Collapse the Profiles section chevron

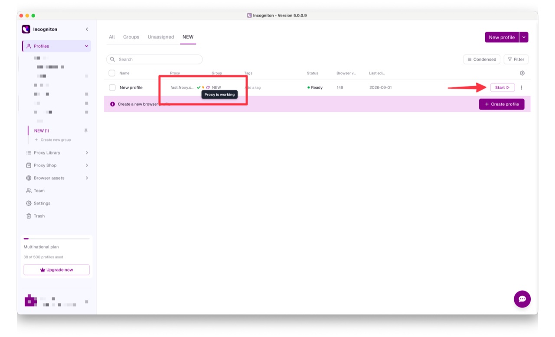(86, 46)
